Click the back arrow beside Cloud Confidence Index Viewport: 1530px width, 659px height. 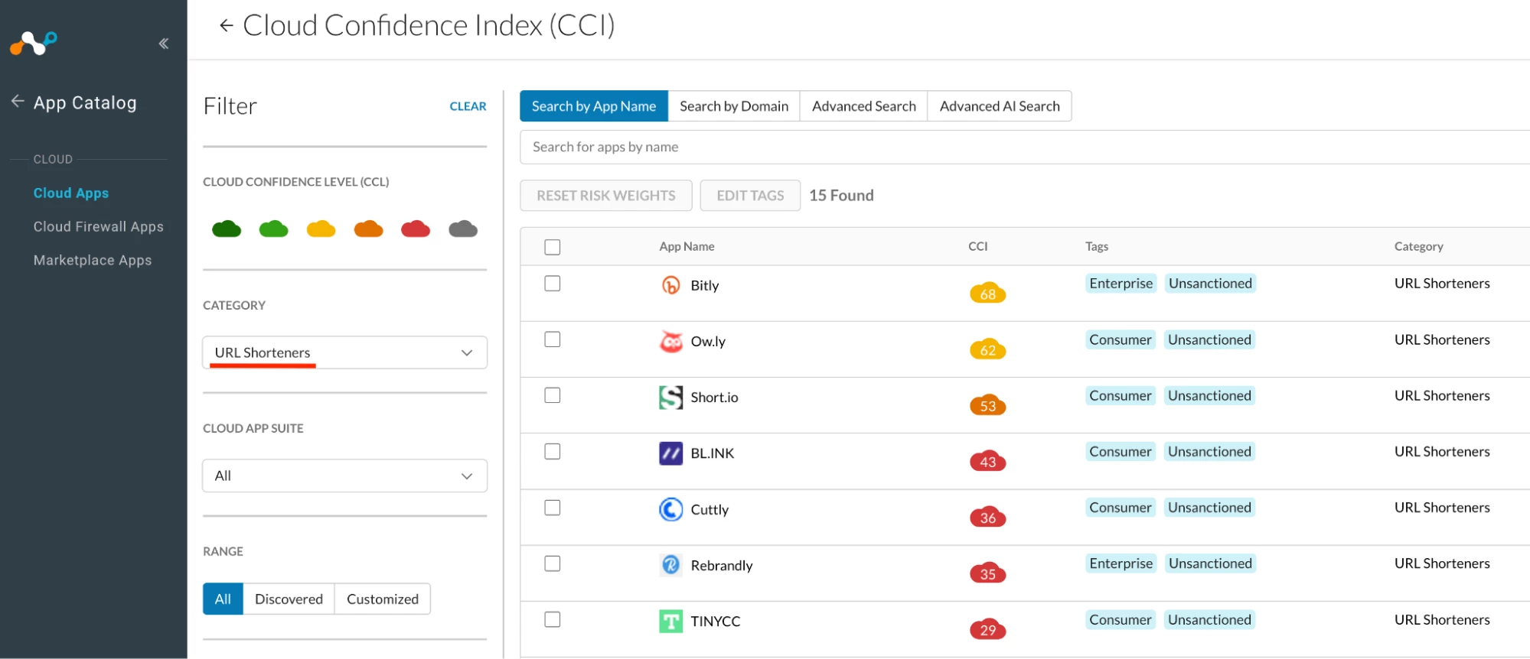point(226,25)
